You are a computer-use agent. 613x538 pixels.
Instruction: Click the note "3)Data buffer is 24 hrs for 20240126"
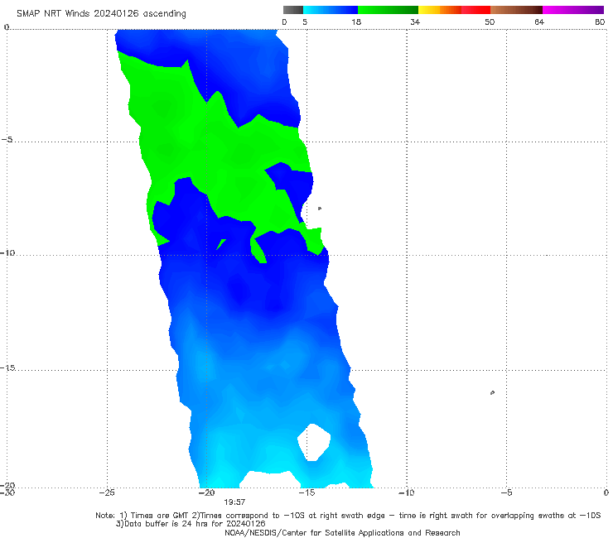[191, 524]
